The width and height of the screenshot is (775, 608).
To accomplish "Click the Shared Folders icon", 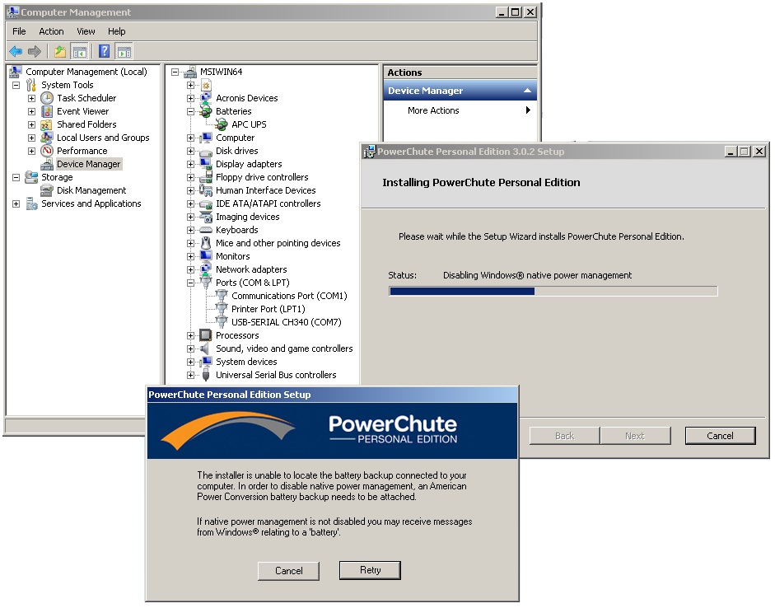I will point(47,124).
